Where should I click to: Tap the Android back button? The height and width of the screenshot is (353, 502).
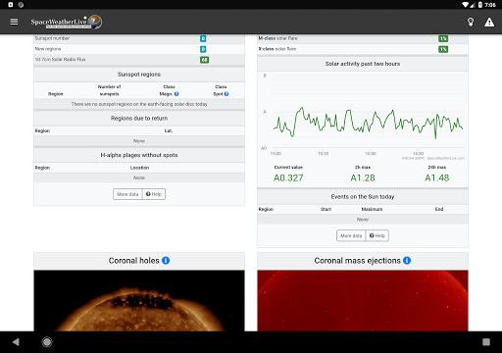(16, 342)
